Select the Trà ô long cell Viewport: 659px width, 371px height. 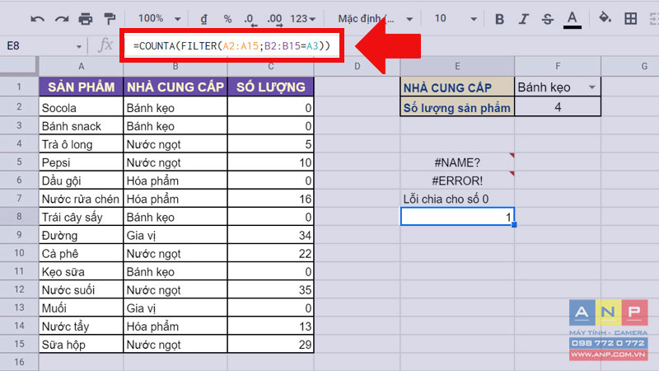point(81,143)
